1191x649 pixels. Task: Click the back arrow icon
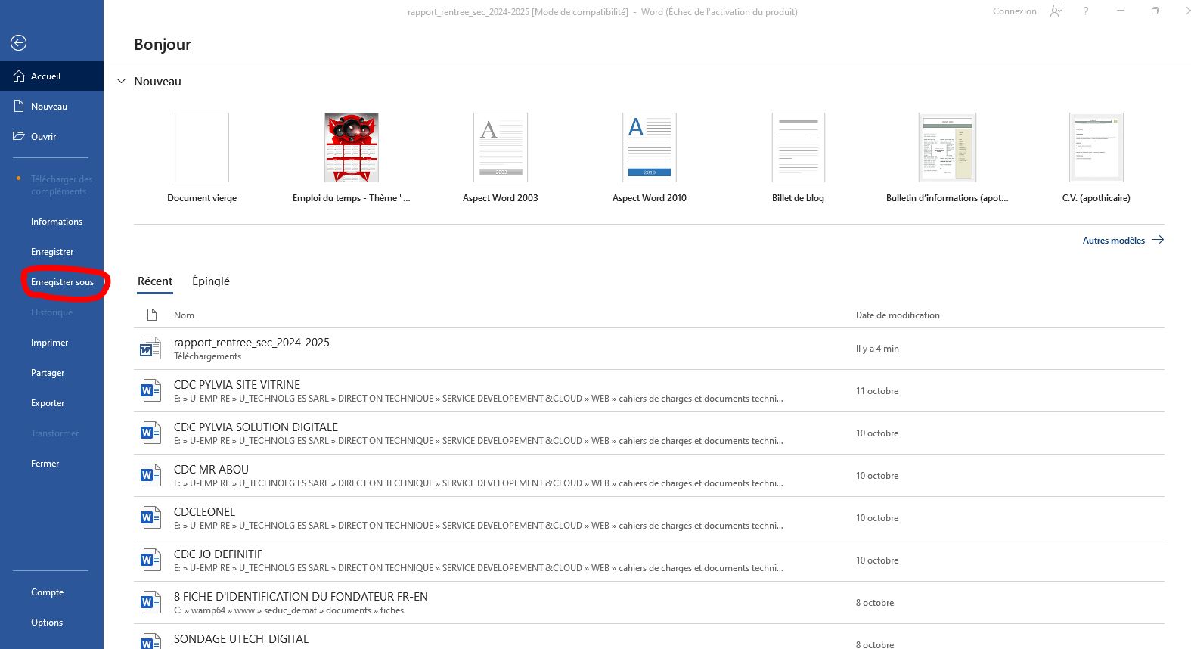click(x=19, y=43)
